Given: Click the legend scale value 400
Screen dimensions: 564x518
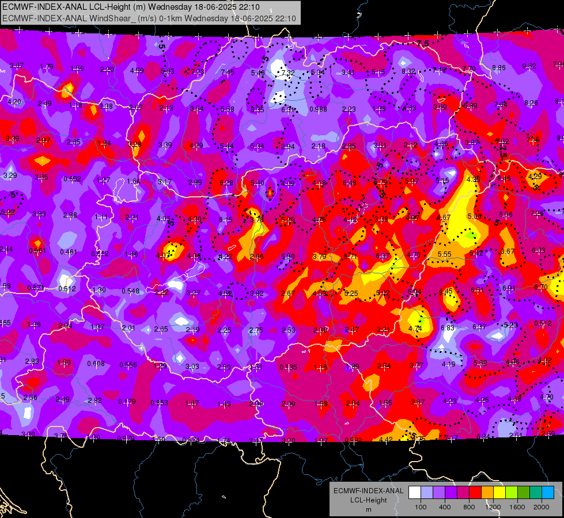Looking at the screenshot, I should pyautogui.click(x=445, y=507).
